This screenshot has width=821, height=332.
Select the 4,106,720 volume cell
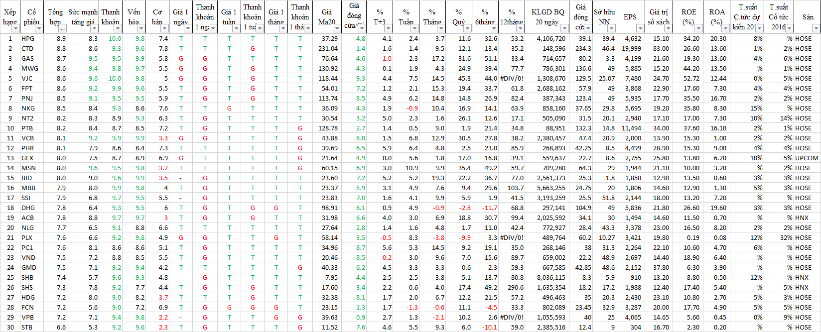[547, 38]
